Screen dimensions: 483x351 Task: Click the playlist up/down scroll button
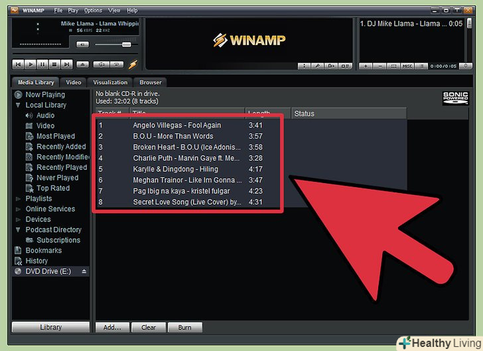[x=466, y=66]
